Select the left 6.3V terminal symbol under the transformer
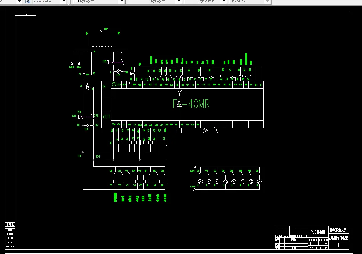The height and width of the screenshot is (254, 362). (72, 63)
